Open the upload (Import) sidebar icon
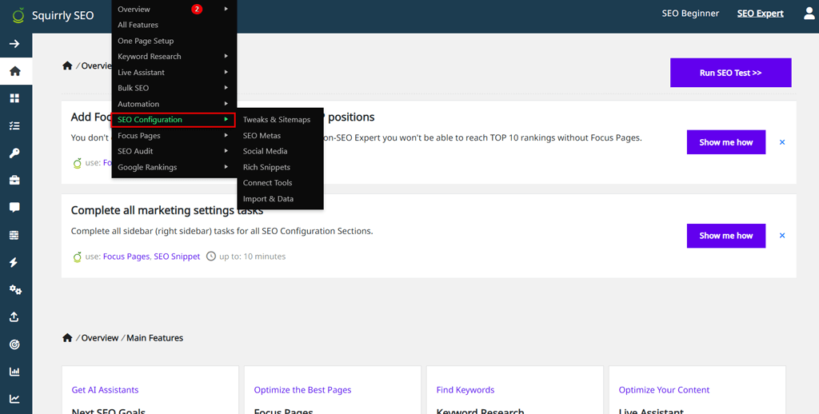Viewport: 819px width, 414px height. pyautogui.click(x=14, y=317)
